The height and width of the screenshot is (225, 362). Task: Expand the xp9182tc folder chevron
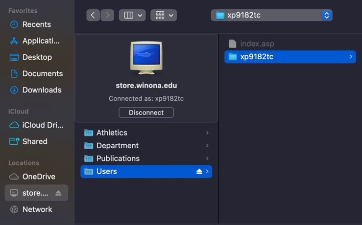[351, 57]
